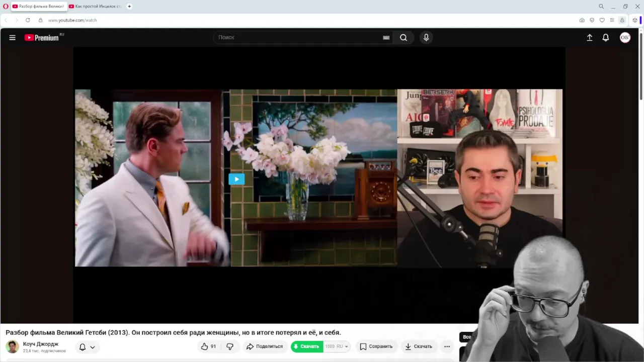Switch to the 'Как простой Инцелок' tab
Viewport: 644px width, 362px height.
[96, 7]
